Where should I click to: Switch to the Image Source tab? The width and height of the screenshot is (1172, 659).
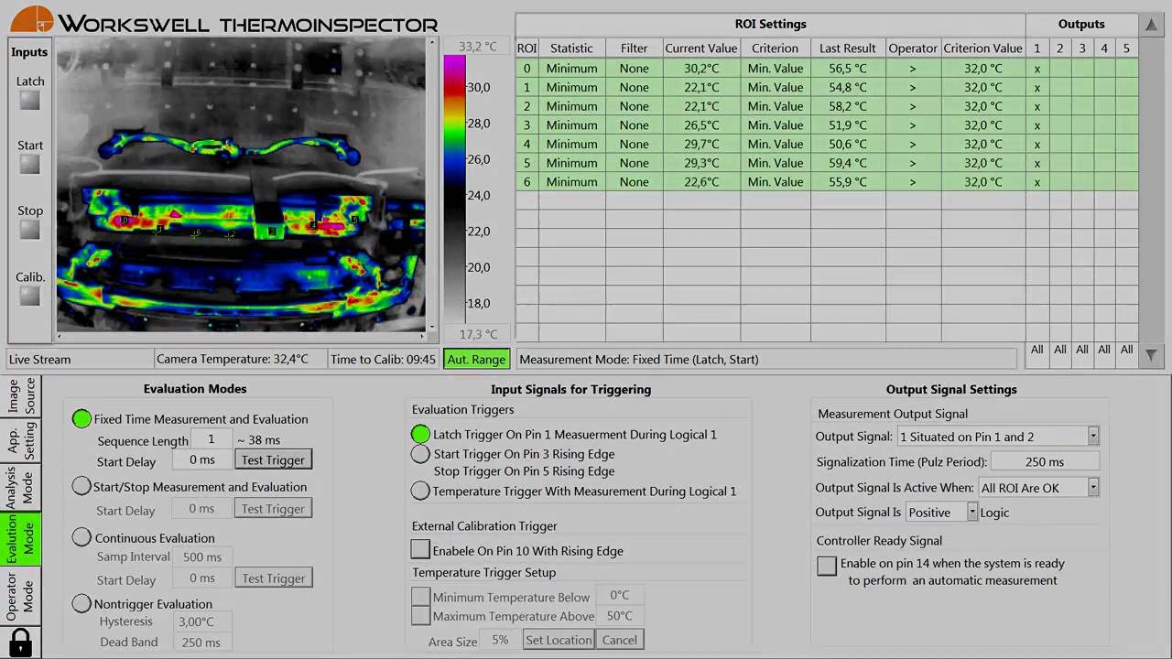click(21, 395)
